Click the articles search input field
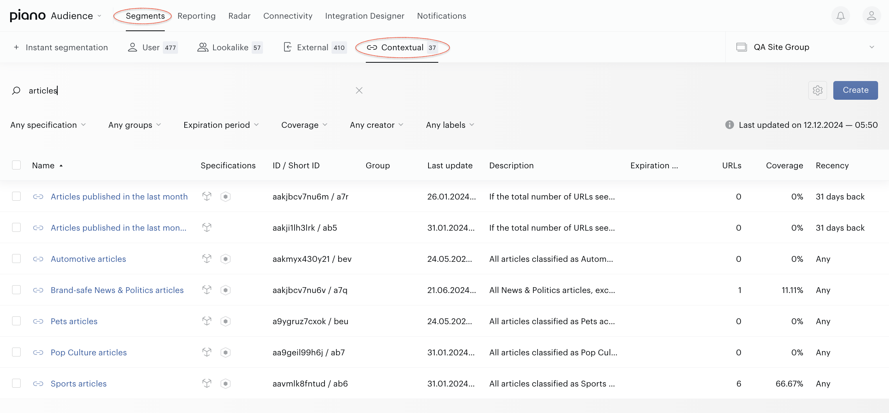The width and height of the screenshot is (889, 413). [187, 90]
